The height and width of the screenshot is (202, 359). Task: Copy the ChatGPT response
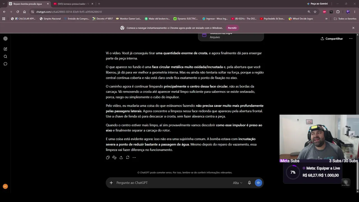pos(108,157)
